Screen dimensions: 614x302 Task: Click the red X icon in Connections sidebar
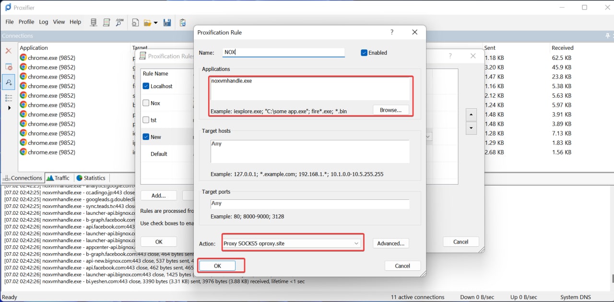click(8, 50)
